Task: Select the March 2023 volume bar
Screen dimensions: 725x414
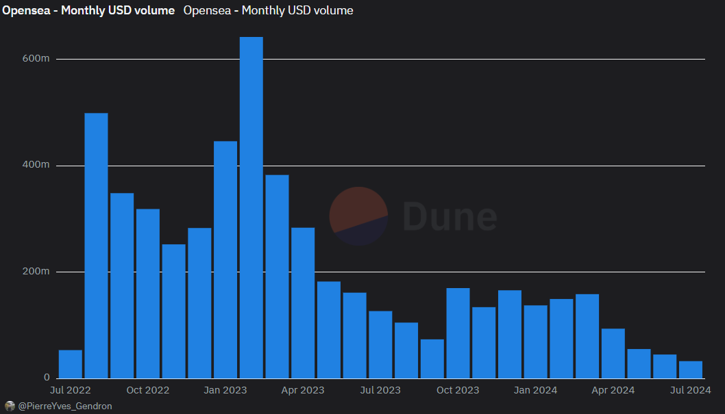Action: coord(277,276)
